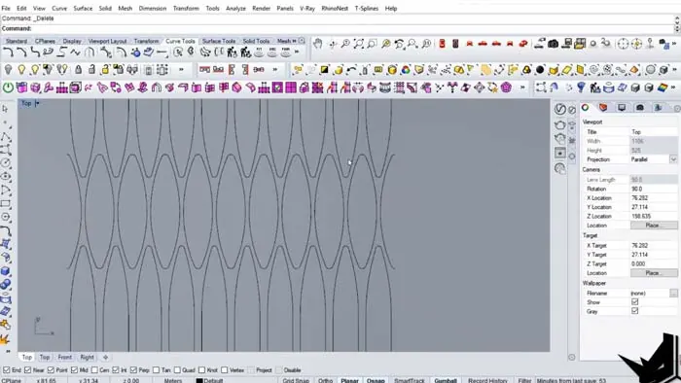Toggle the wallpaper Gray checkbox

click(634, 311)
